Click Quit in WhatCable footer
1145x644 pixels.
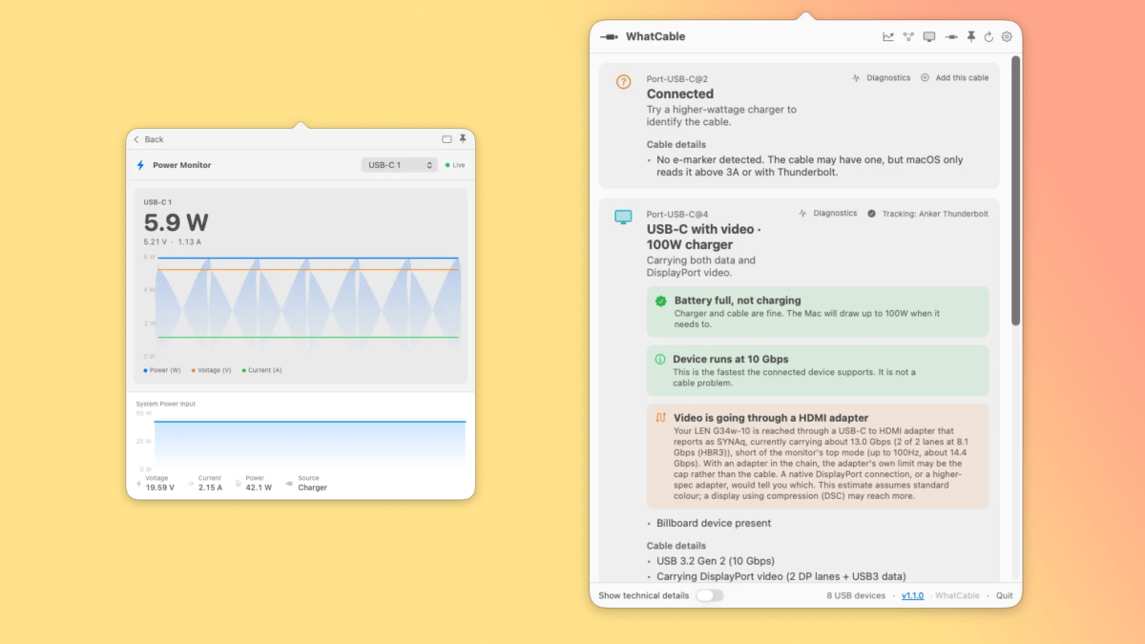click(1005, 595)
